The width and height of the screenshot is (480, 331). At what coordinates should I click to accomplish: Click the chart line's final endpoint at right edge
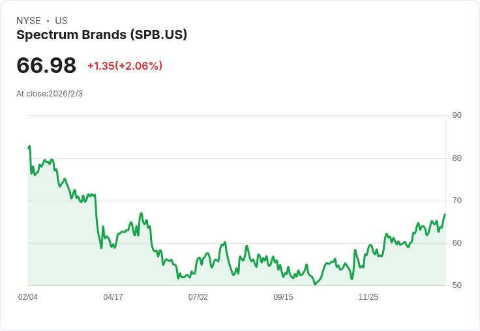[445, 214]
